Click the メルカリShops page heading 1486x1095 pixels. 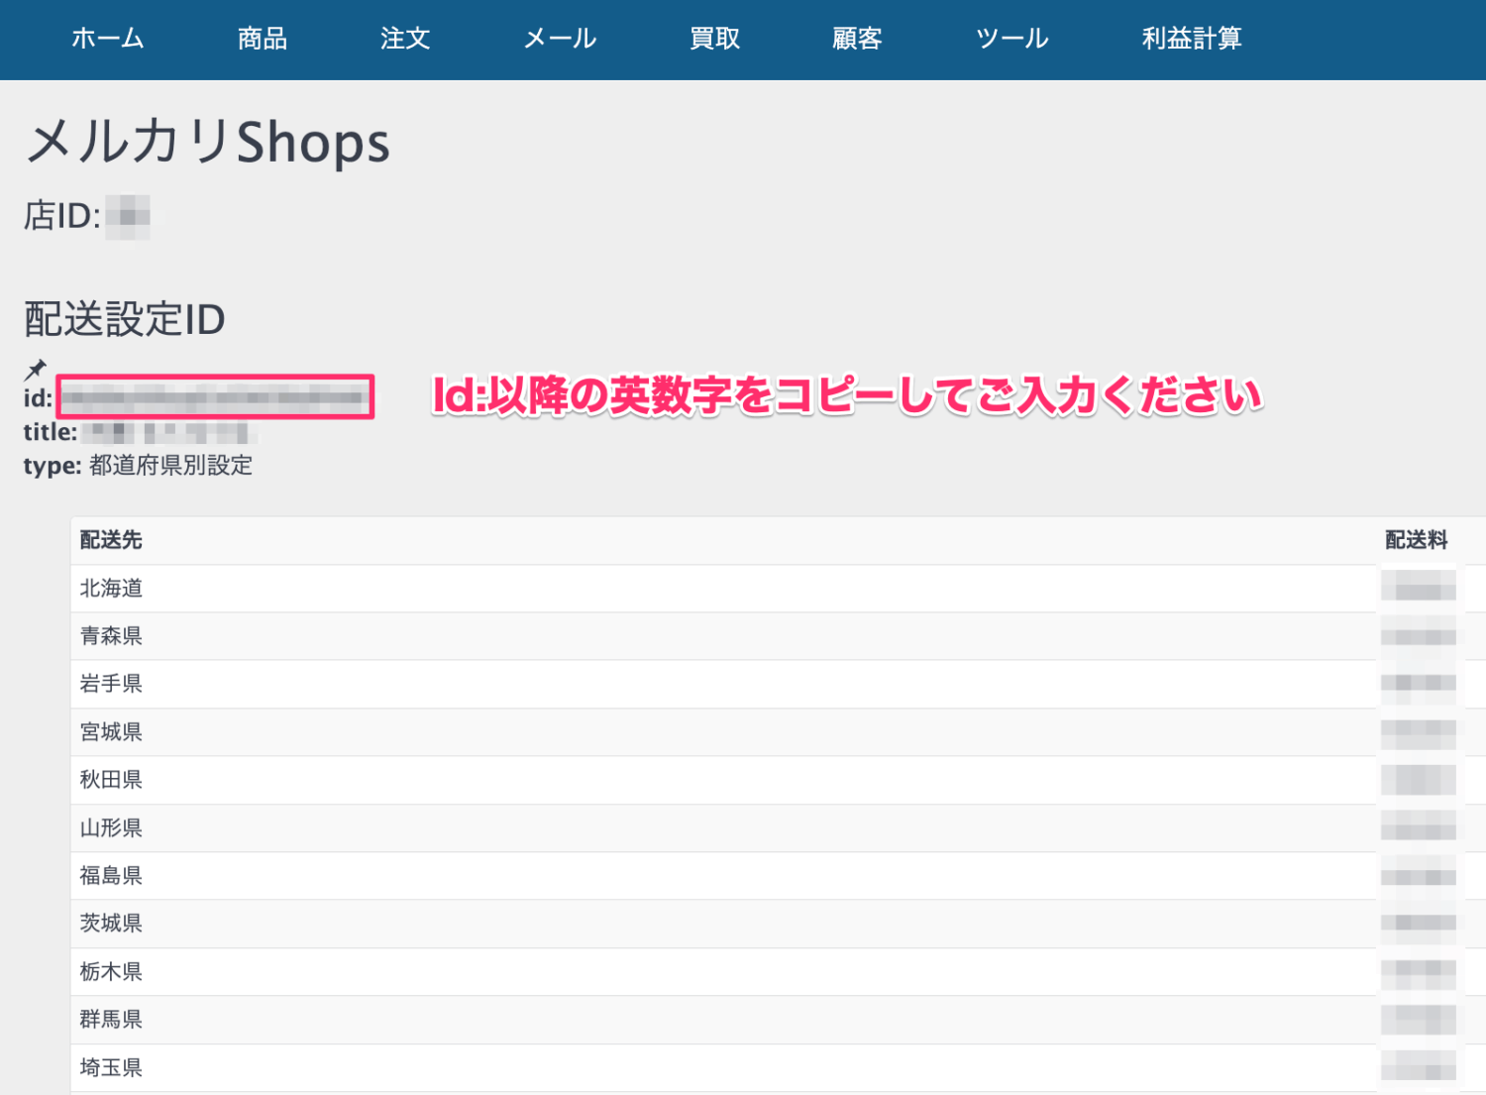click(208, 142)
